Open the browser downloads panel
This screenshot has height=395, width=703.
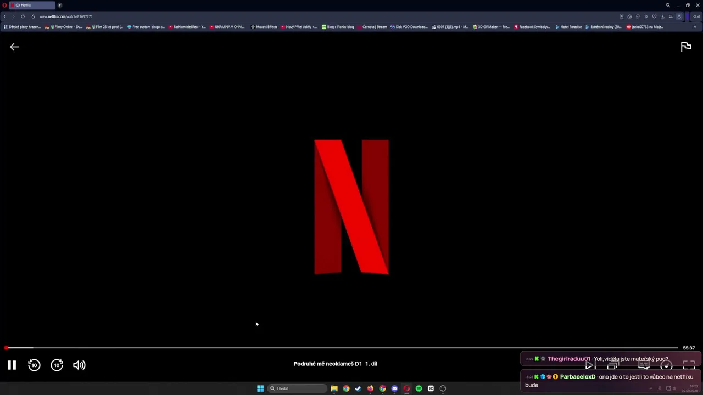(x=662, y=16)
